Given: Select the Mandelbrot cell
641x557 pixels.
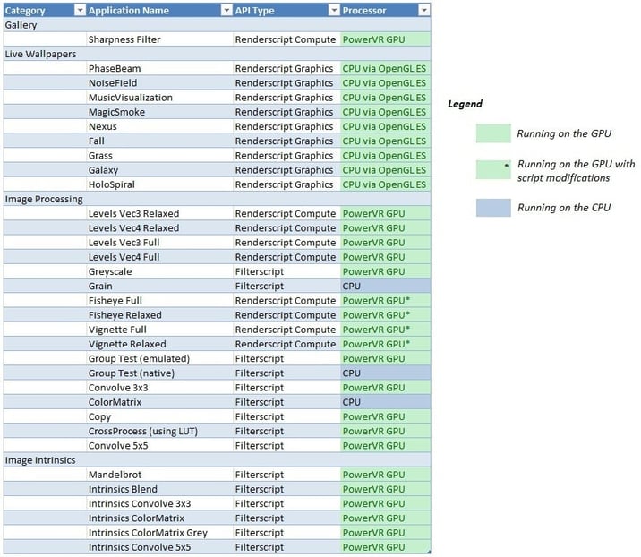Looking at the screenshot, I should tap(160, 475).
